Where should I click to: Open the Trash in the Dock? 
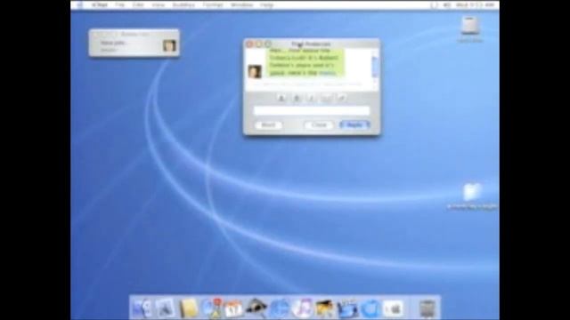point(427,308)
